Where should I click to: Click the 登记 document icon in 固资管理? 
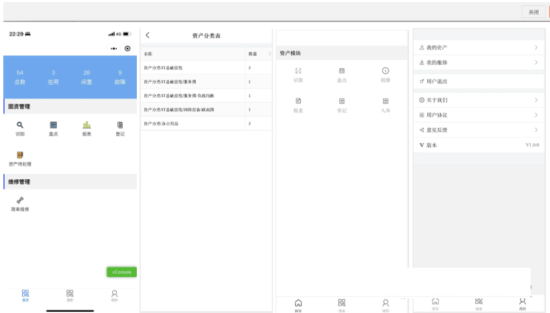click(x=120, y=125)
